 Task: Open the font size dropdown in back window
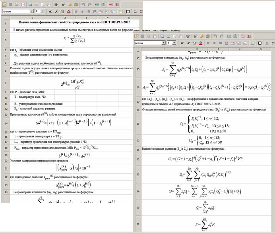43,12
